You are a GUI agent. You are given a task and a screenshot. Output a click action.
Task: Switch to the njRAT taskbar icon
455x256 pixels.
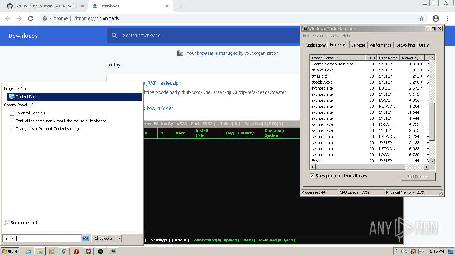(x=101, y=251)
